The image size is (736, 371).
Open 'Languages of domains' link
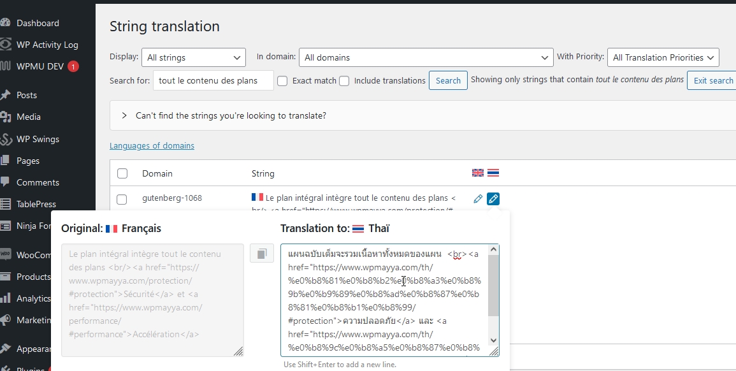[152, 146]
